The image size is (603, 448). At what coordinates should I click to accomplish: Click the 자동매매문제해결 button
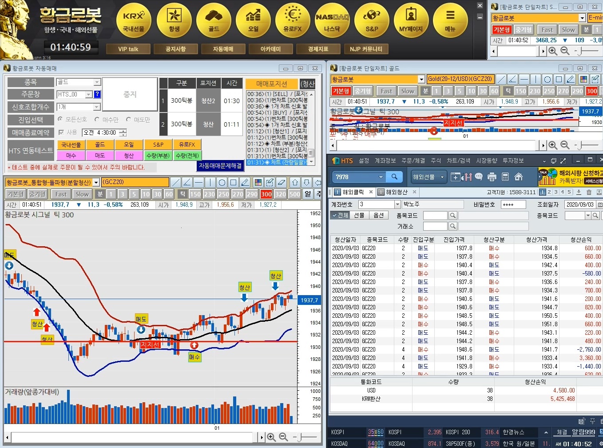click(220, 165)
